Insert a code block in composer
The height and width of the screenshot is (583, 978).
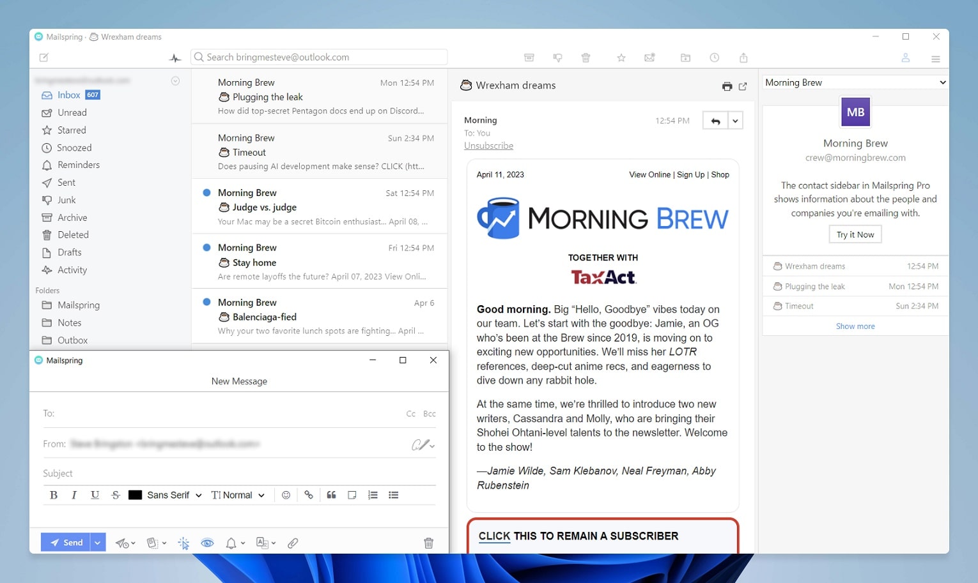pos(352,495)
